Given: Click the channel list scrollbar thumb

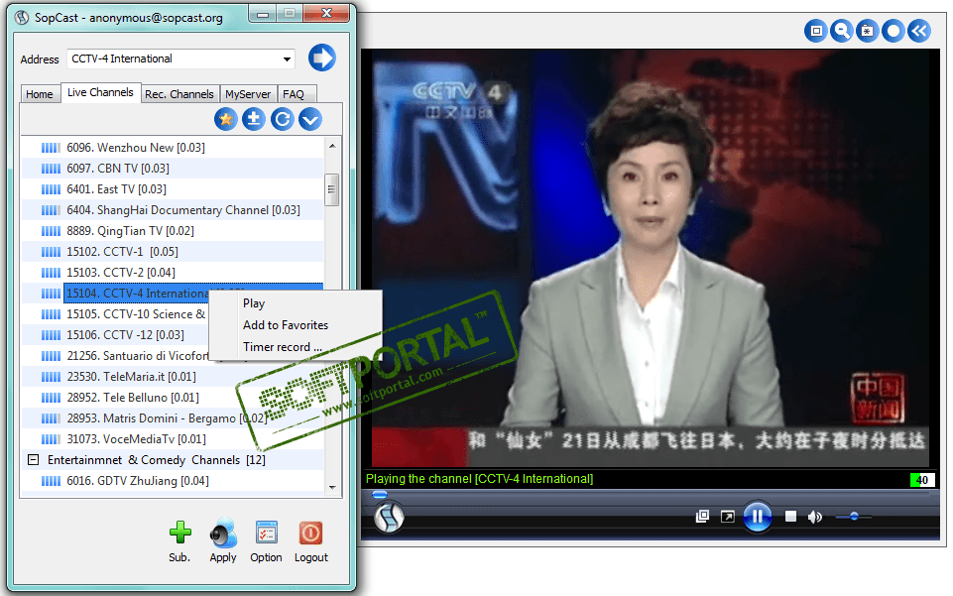Looking at the screenshot, I should [332, 189].
